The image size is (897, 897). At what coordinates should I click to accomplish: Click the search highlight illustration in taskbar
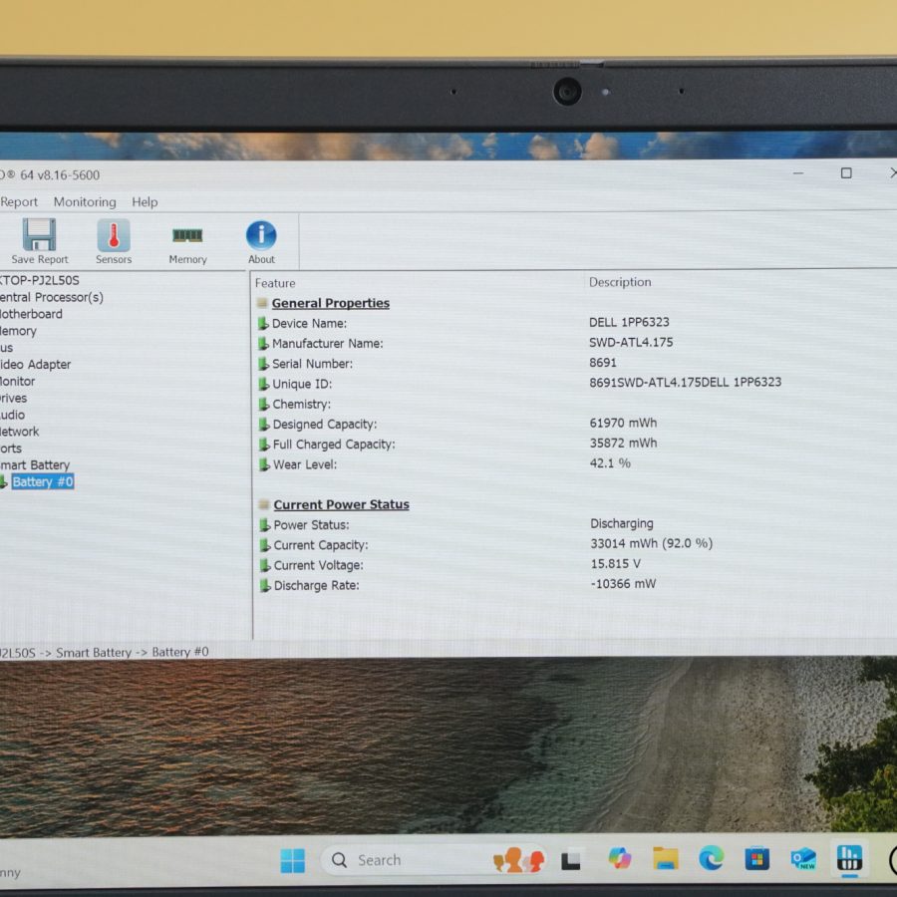[x=518, y=860]
